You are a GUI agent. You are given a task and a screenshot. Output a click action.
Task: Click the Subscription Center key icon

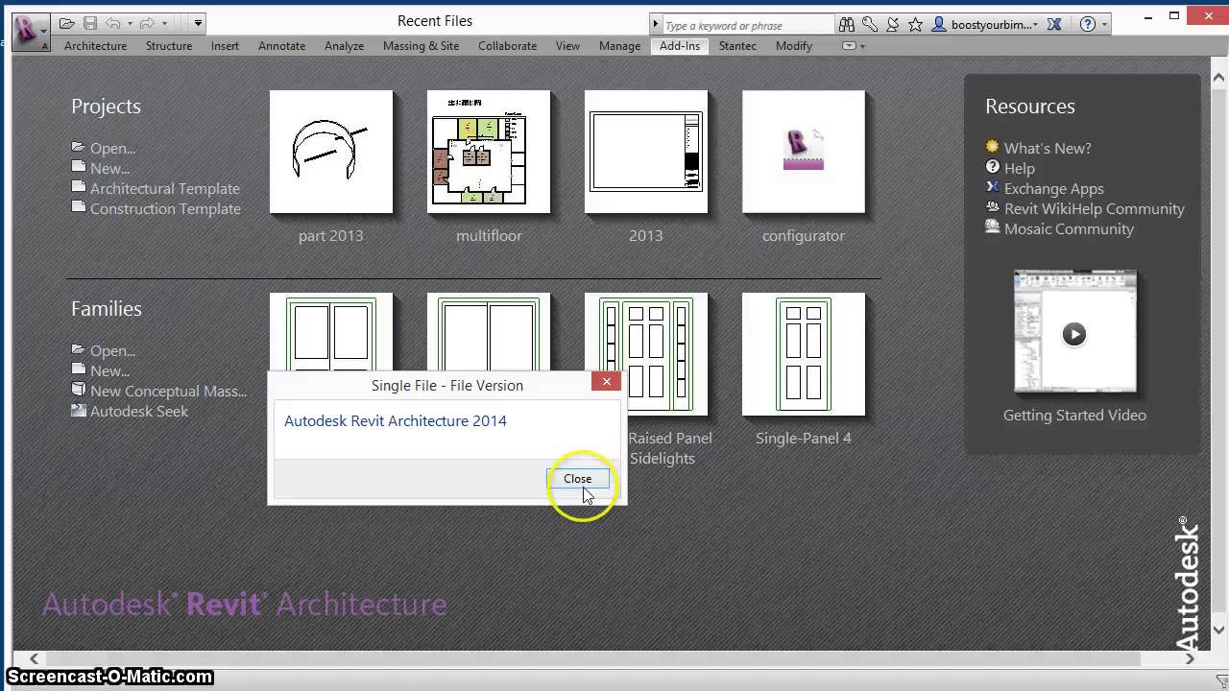(x=870, y=24)
